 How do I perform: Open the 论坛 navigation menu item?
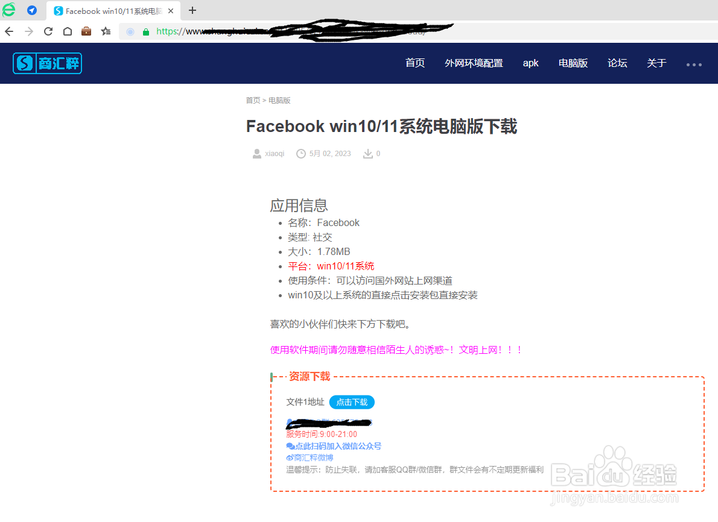tap(617, 63)
